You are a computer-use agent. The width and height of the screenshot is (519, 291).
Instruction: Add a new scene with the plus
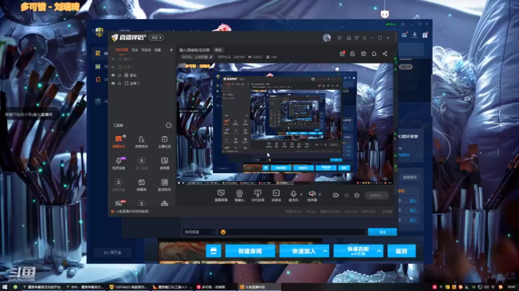click(x=171, y=50)
